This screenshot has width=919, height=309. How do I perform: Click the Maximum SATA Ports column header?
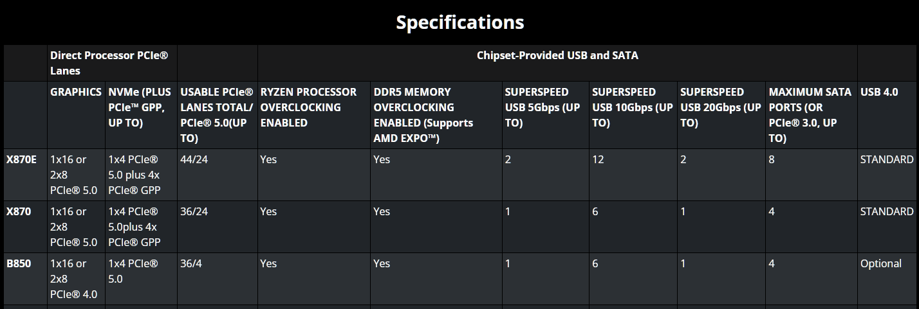point(810,115)
